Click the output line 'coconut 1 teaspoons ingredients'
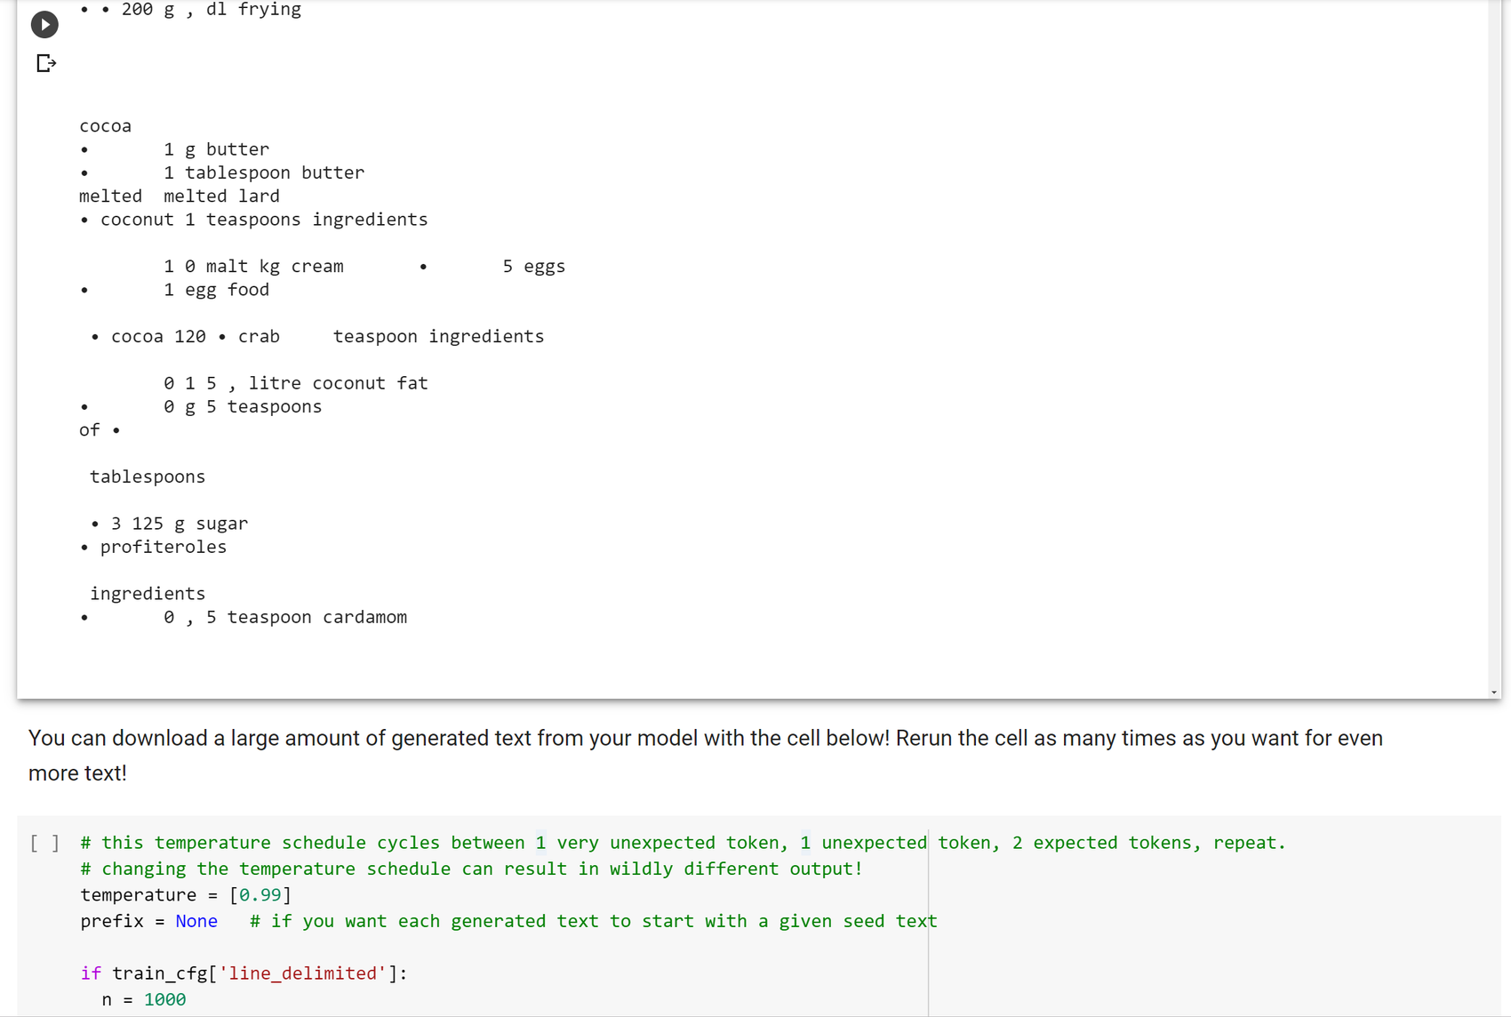The image size is (1511, 1017). click(263, 220)
